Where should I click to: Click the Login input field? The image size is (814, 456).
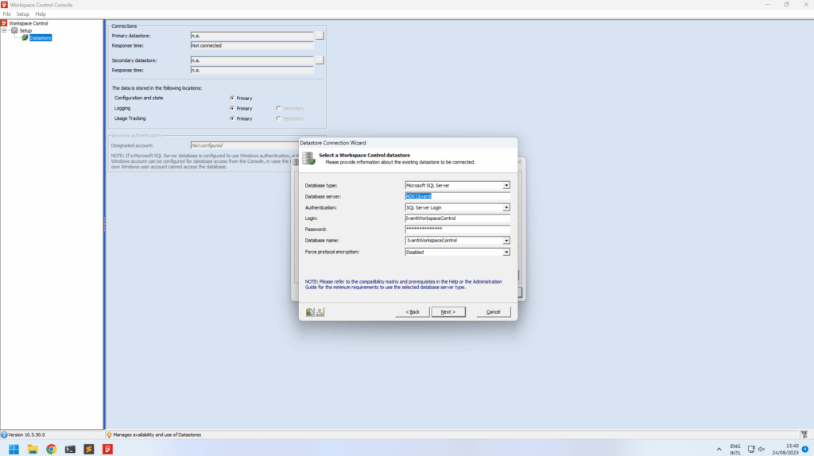click(457, 218)
